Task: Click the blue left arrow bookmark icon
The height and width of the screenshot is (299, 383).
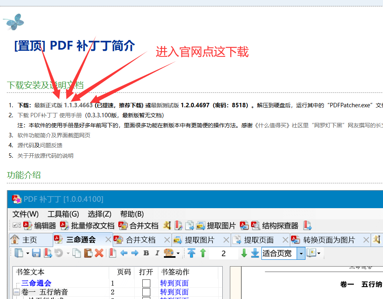Action: coord(124,253)
